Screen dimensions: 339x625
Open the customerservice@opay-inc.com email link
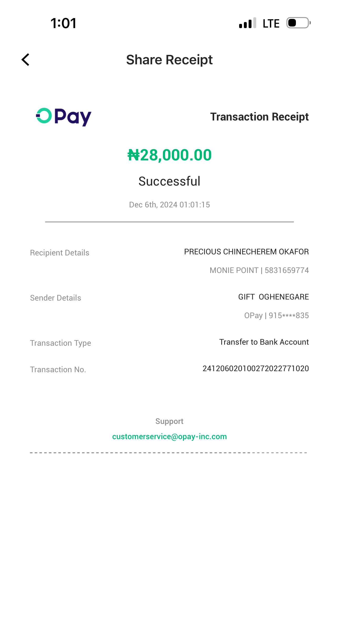(x=169, y=437)
